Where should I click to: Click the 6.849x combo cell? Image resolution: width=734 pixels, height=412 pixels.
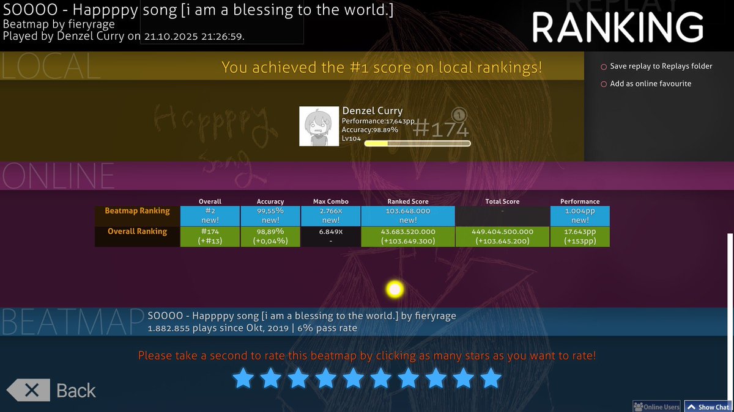(x=330, y=237)
